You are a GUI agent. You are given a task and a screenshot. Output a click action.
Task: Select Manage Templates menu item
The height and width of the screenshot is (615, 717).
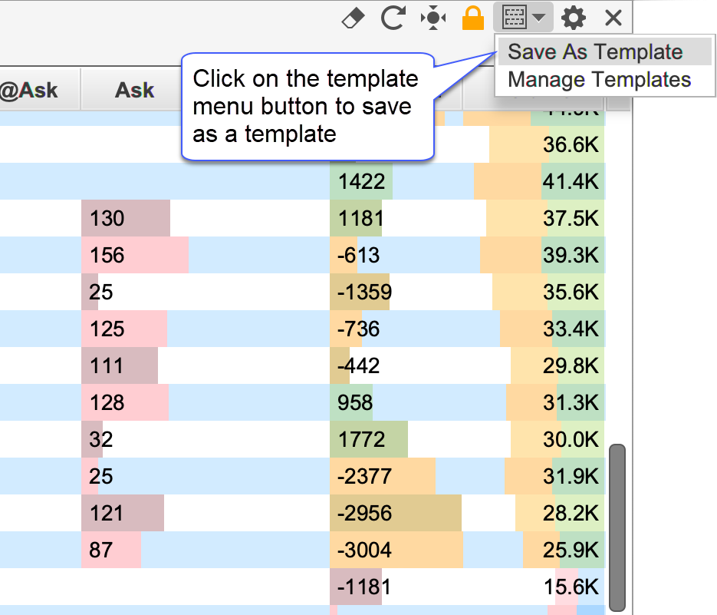coord(599,80)
